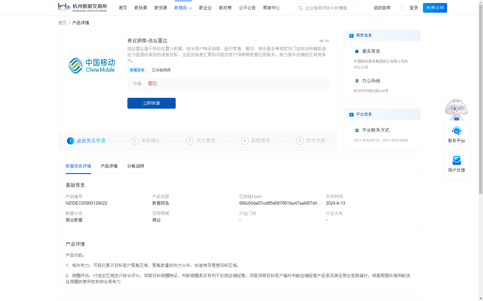Viewport: 483px width, 301px height.
Task: Click step 2 circle 审核确认
Action: coord(135,141)
